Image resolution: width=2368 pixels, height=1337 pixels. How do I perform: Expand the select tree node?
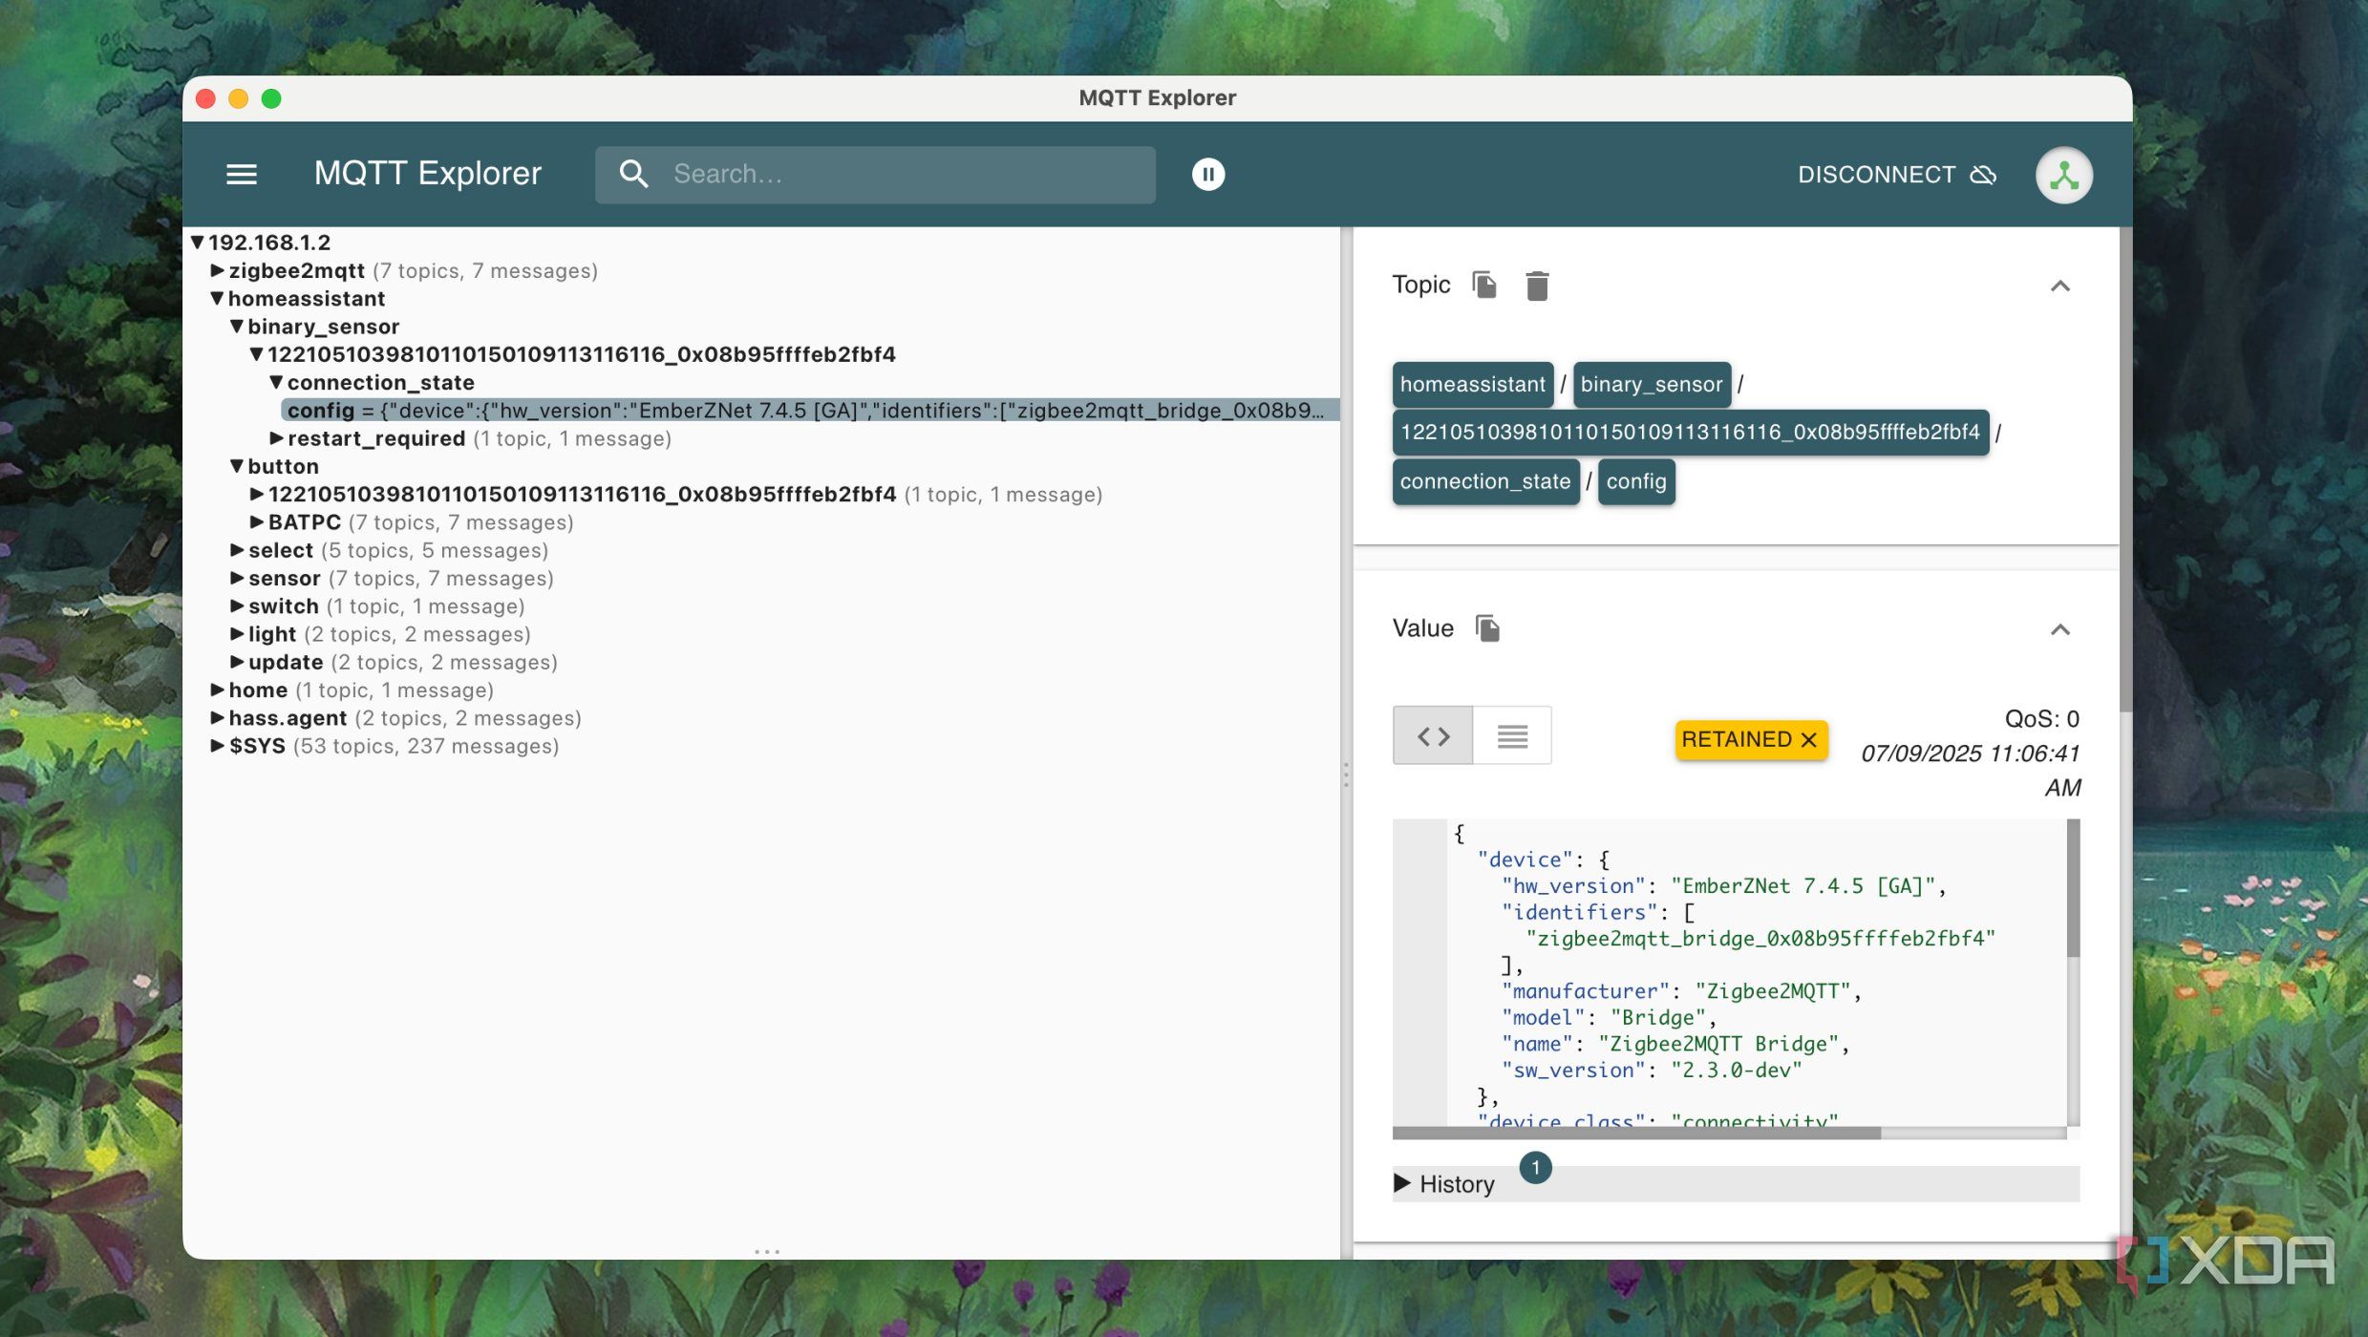point(237,550)
